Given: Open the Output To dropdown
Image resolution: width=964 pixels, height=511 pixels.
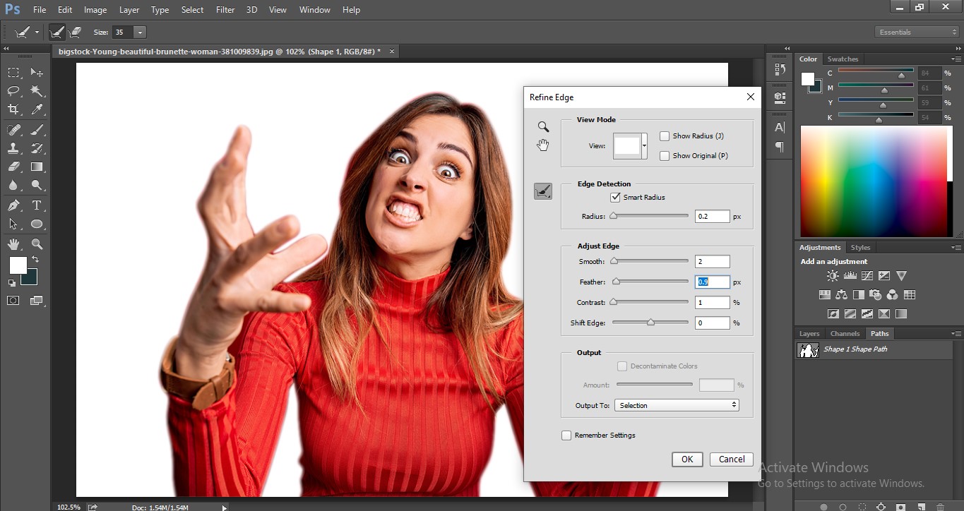Looking at the screenshot, I should pos(676,404).
